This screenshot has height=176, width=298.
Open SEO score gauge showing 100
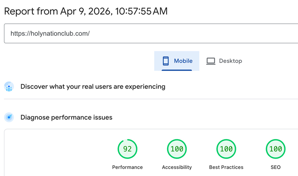276,149
